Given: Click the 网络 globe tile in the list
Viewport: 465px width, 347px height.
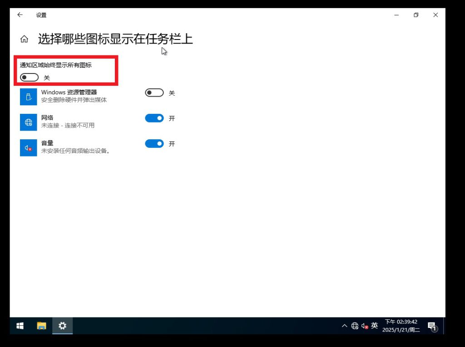Looking at the screenshot, I should tap(28, 122).
